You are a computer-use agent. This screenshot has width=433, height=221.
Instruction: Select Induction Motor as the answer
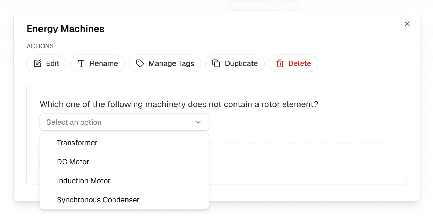[83, 181]
